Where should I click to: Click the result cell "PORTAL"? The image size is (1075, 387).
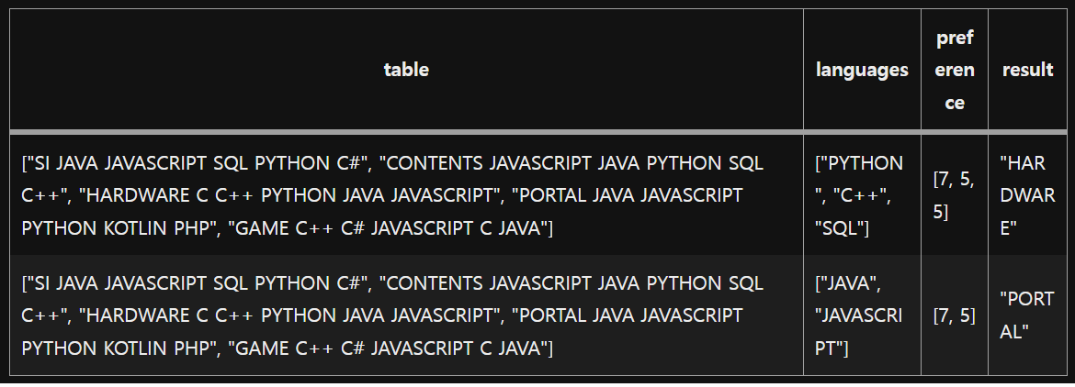pyautogui.click(x=1027, y=315)
